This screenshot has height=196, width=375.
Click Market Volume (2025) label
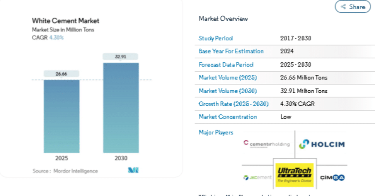228,78
